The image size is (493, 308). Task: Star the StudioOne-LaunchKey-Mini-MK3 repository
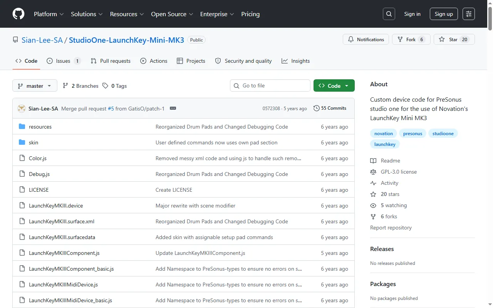(454, 40)
